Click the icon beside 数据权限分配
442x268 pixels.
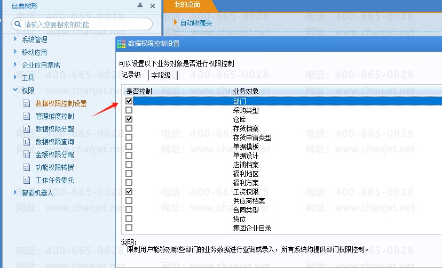click(x=27, y=129)
